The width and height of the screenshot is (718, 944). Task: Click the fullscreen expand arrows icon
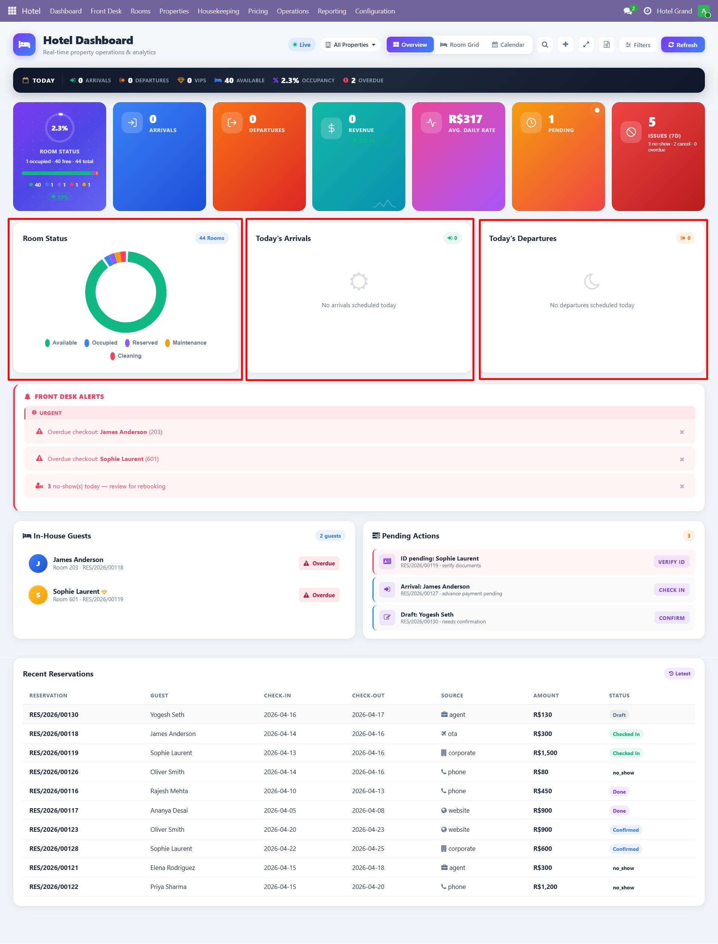(x=586, y=45)
